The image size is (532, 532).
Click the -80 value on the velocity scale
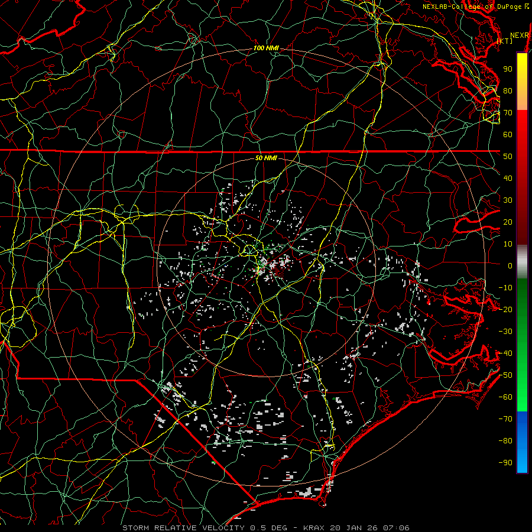coord(505,441)
